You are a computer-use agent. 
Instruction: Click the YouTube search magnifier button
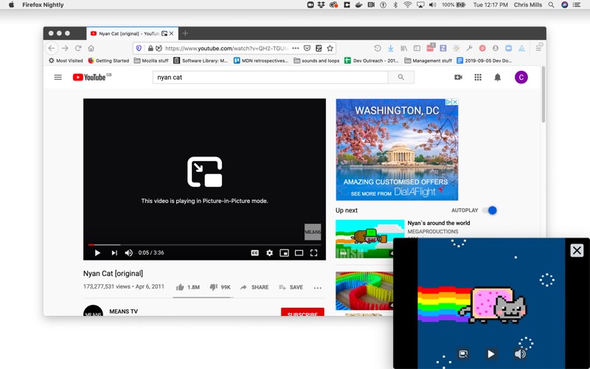[401, 77]
